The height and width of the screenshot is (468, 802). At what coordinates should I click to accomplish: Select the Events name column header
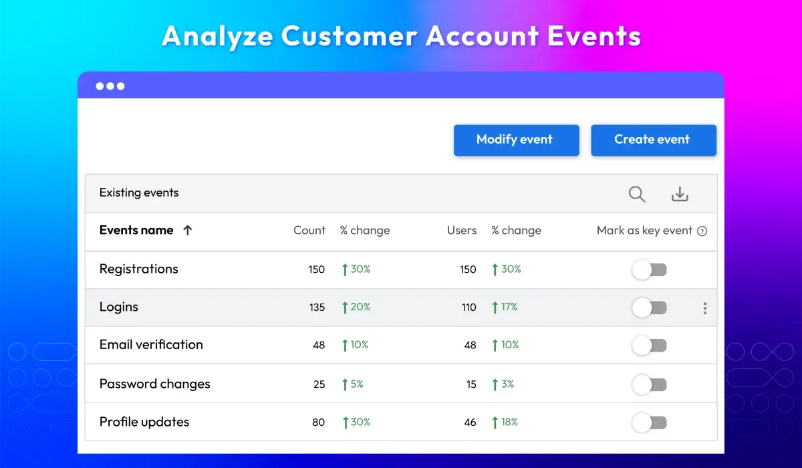pos(136,230)
